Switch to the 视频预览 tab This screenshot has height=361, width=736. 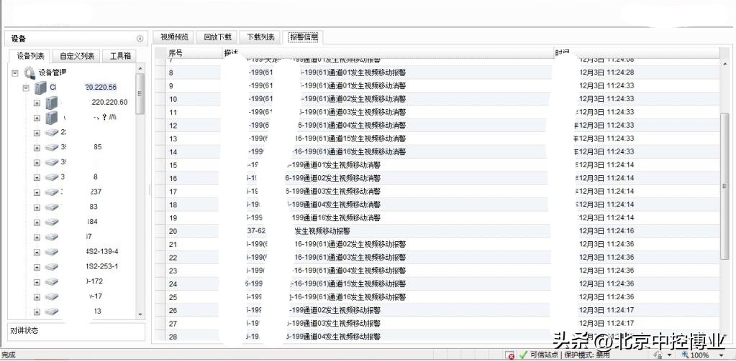174,37
